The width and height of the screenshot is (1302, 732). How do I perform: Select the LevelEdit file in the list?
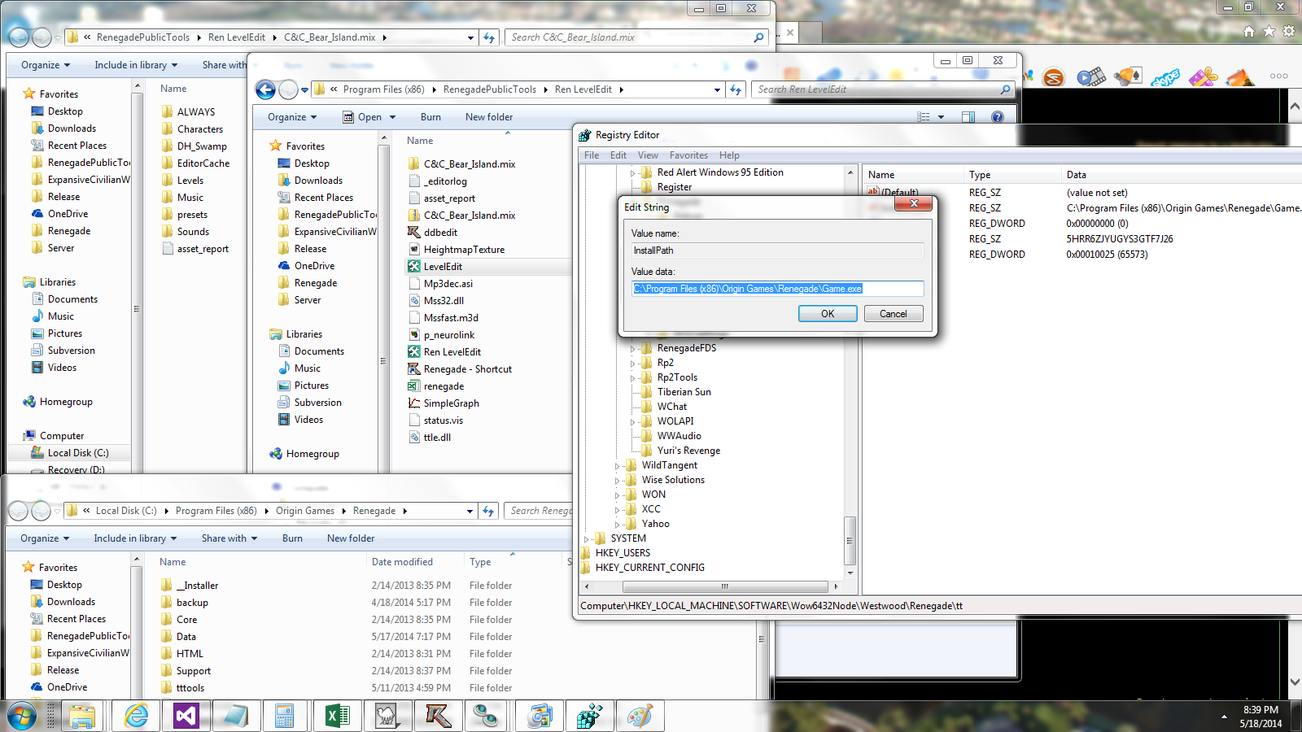click(x=443, y=267)
